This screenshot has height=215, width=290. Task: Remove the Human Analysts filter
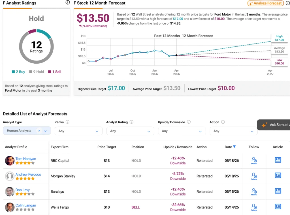tap(39, 131)
